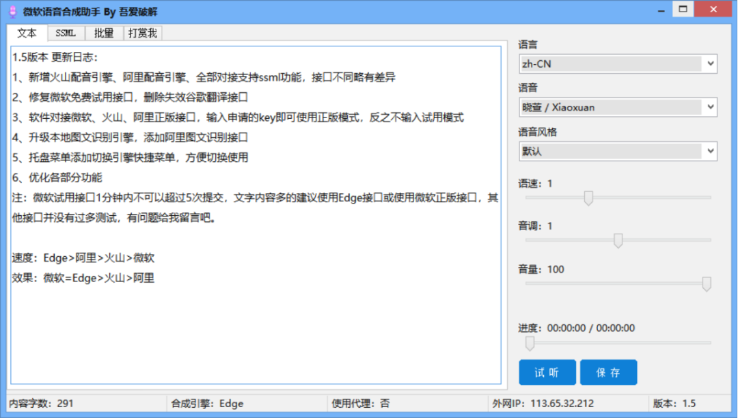This screenshot has height=418, width=738.
Task: Click inside the main text editing area
Action: point(256,215)
